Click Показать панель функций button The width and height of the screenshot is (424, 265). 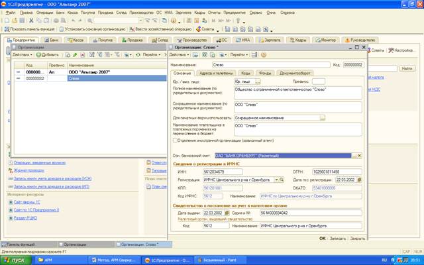tap(30, 29)
